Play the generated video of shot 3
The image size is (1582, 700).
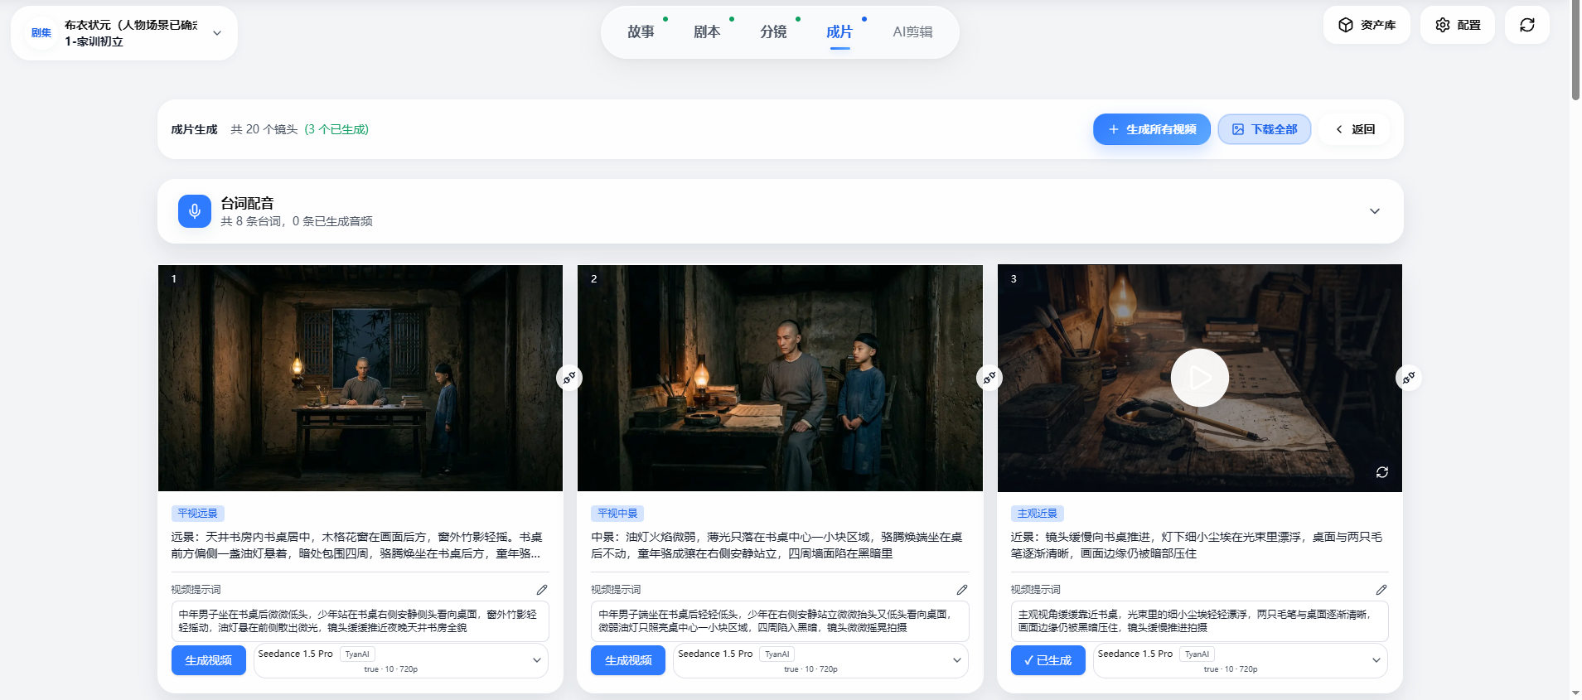coord(1199,378)
